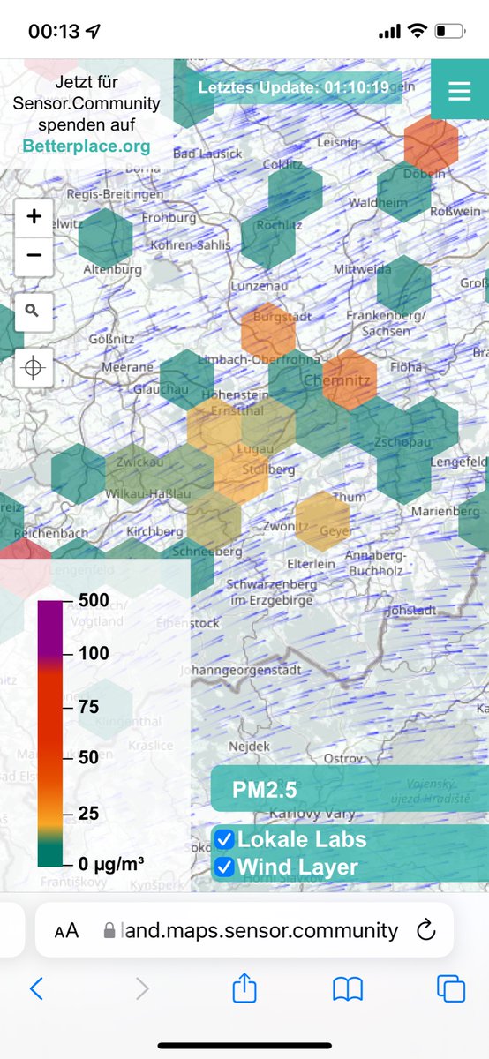
Task: Open Safari reader text size AA button
Action: (x=66, y=930)
